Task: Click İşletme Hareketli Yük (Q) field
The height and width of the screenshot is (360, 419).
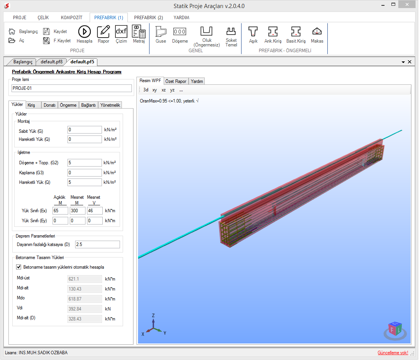Action: [x=84, y=182]
